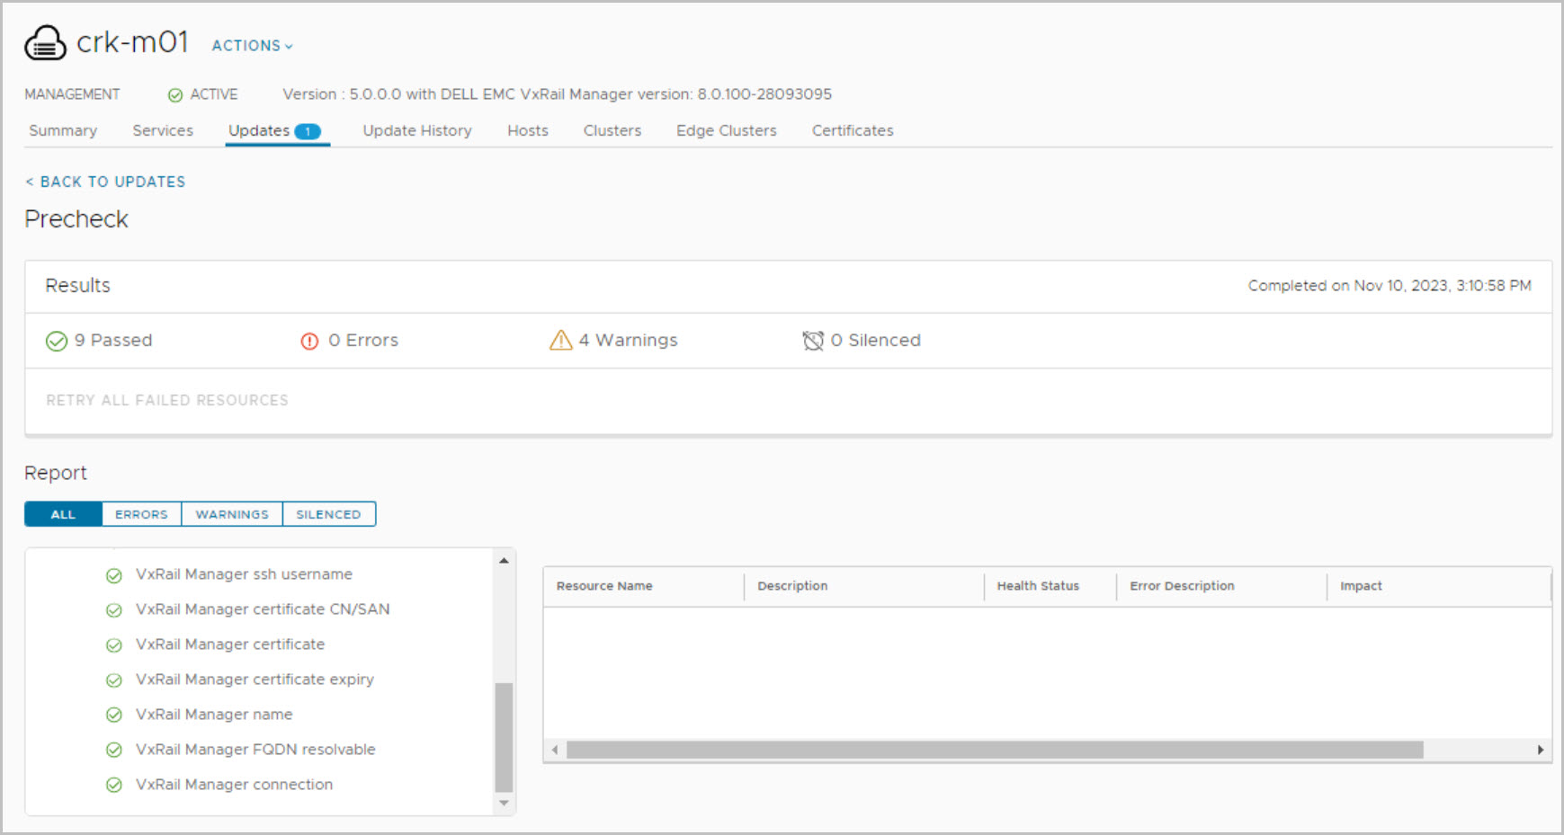Switch to the Update History tab
The height and width of the screenshot is (835, 1564).
pos(417,130)
